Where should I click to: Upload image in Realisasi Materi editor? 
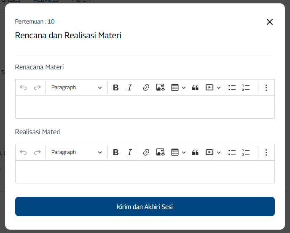tap(160, 152)
